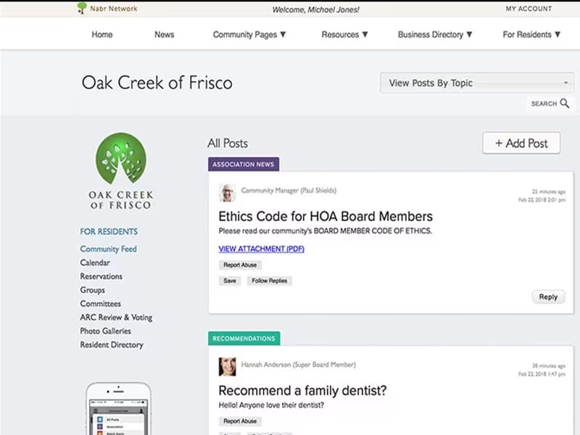Save the Ethics Code post
Viewport: 580px width, 435px height.
[230, 281]
